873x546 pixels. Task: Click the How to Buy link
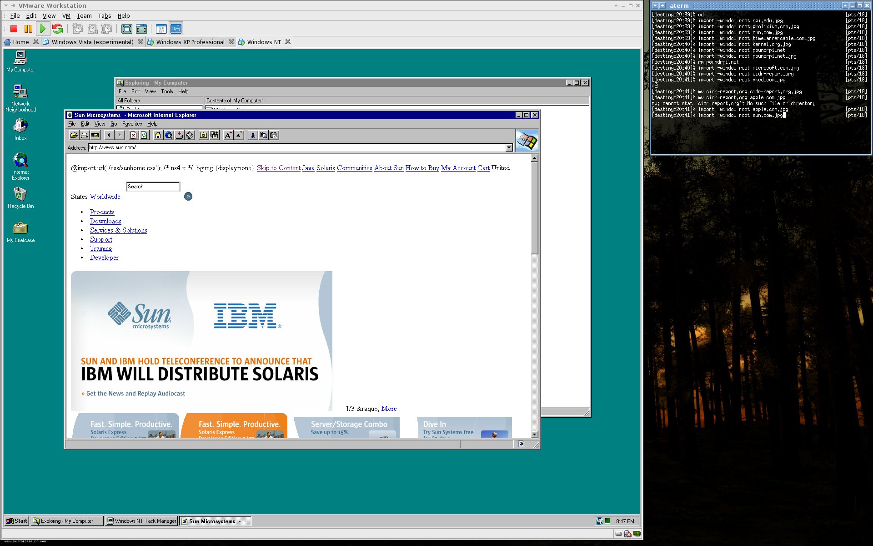click(422, 168)
